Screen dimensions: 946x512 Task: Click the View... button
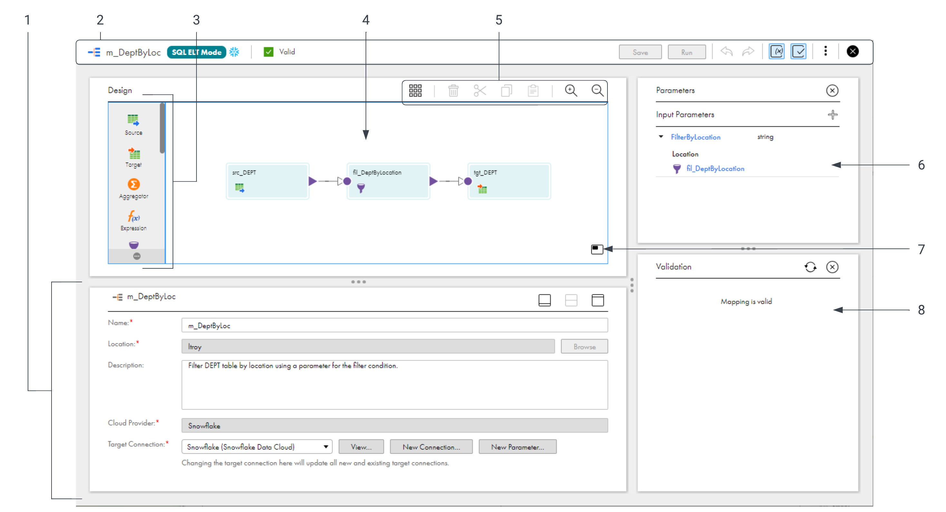click(361, 447)
